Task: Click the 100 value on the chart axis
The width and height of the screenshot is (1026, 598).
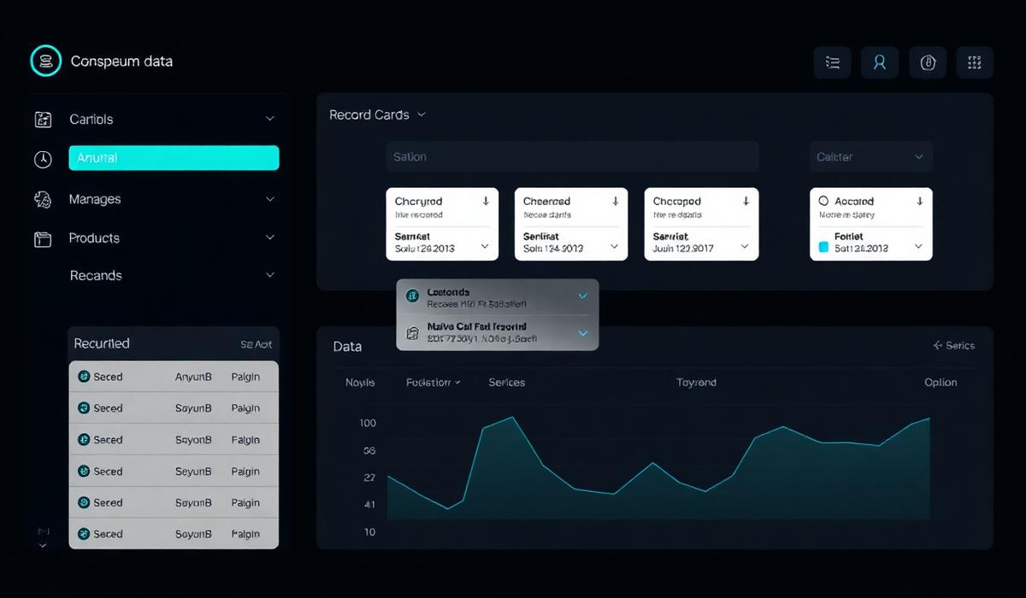Action: [x=369, y=423]
